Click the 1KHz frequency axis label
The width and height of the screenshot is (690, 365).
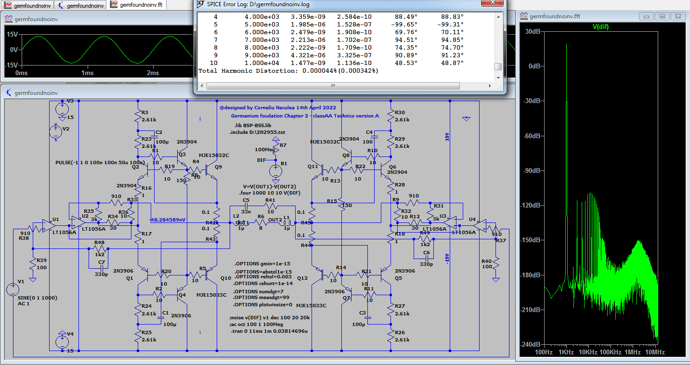click(566, 352)
